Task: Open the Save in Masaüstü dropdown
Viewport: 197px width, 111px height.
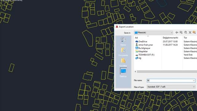Action: tap(153, 33)
